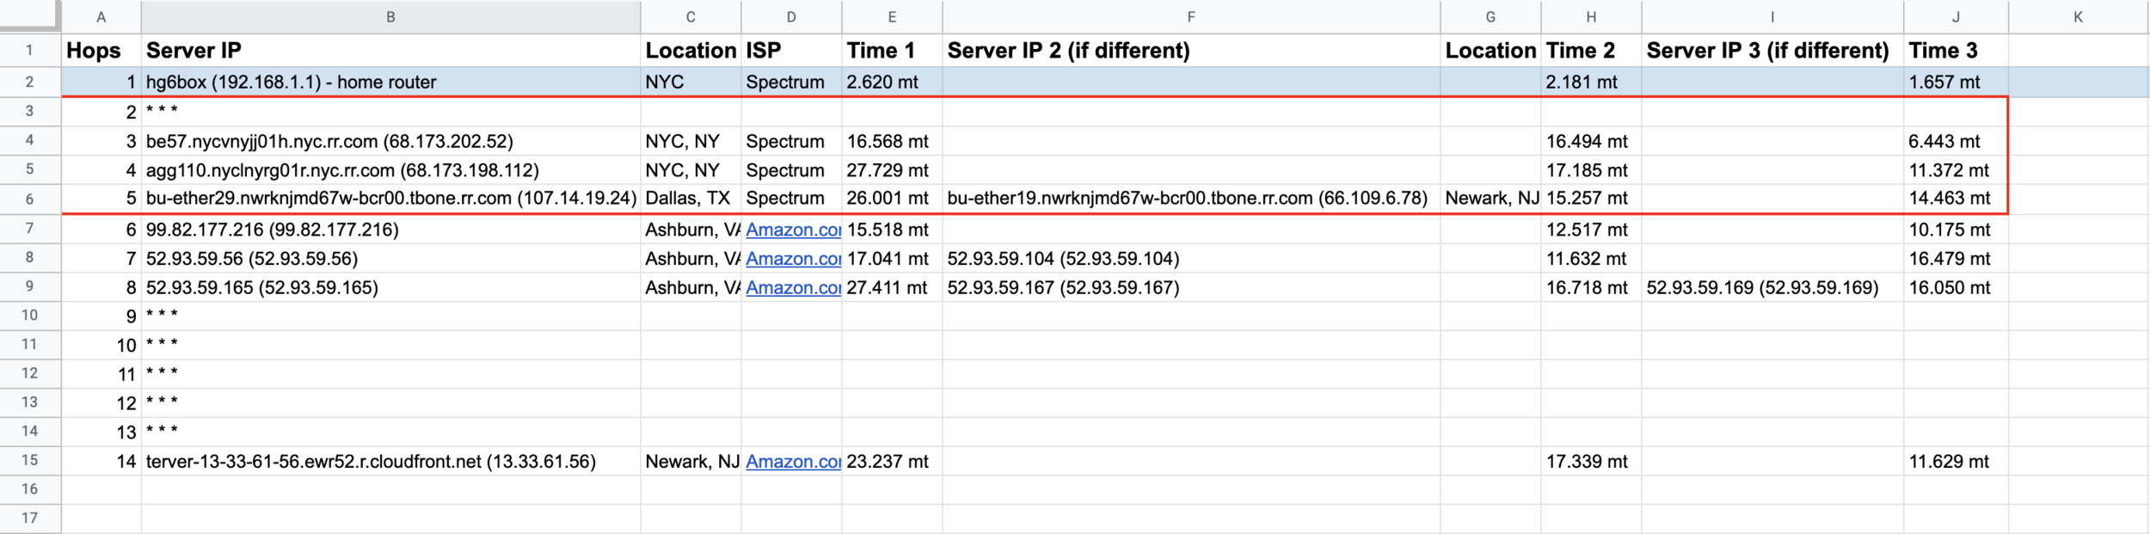Screen dimensions: 2150x534
Task: Select the 'Time 1' header cell
Action: click(x=892, y=51)
